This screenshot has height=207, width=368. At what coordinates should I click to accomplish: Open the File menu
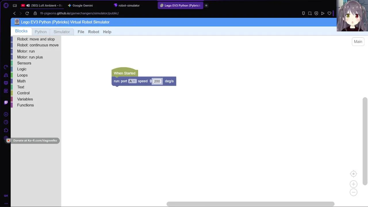(81, 32)
